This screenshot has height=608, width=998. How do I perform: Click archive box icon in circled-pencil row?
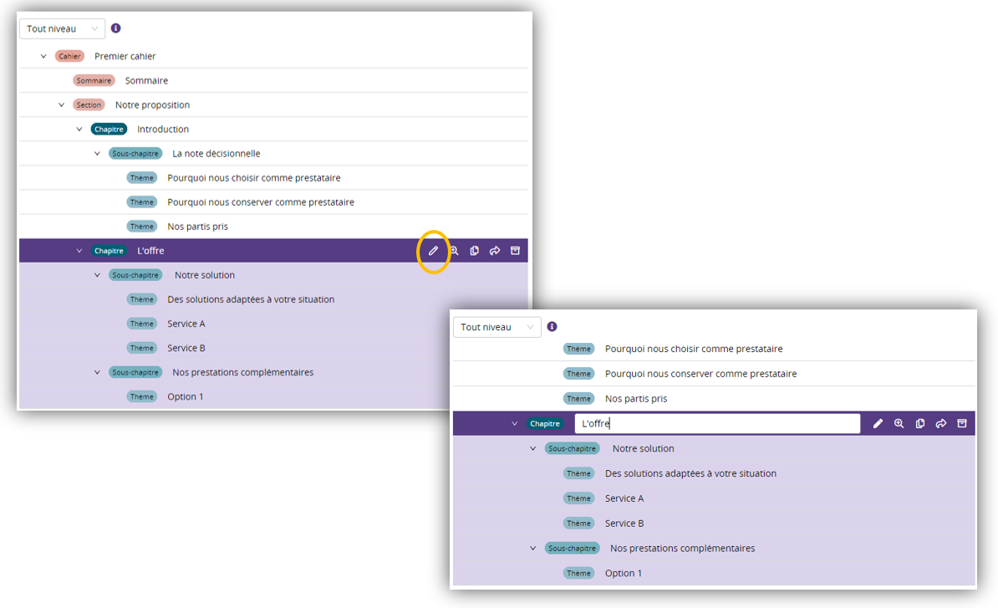[515, 251]
